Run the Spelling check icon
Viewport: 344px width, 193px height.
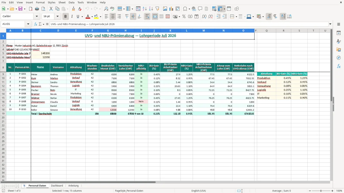[112, 9]
